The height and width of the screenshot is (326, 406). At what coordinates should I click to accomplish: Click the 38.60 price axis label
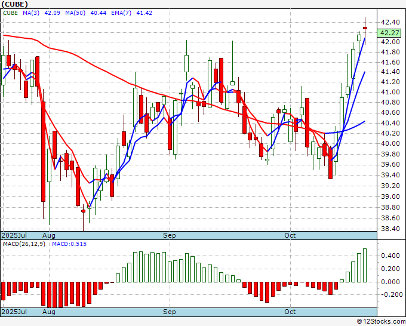pyautogui.click(x=390, y=219)
